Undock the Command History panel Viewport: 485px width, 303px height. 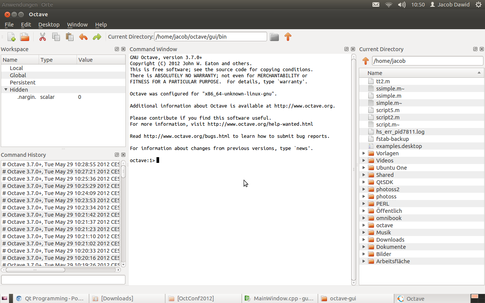pos(117,155)
